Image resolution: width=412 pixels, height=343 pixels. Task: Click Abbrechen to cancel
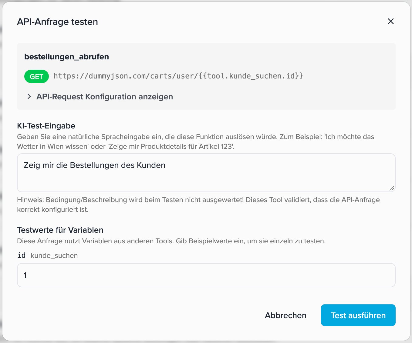click(x=285, y=315)
